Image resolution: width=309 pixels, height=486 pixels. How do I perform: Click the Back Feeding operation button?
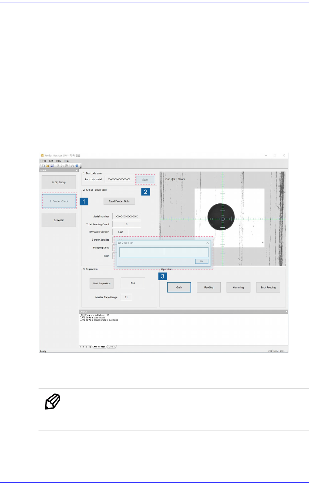[268, 287]
